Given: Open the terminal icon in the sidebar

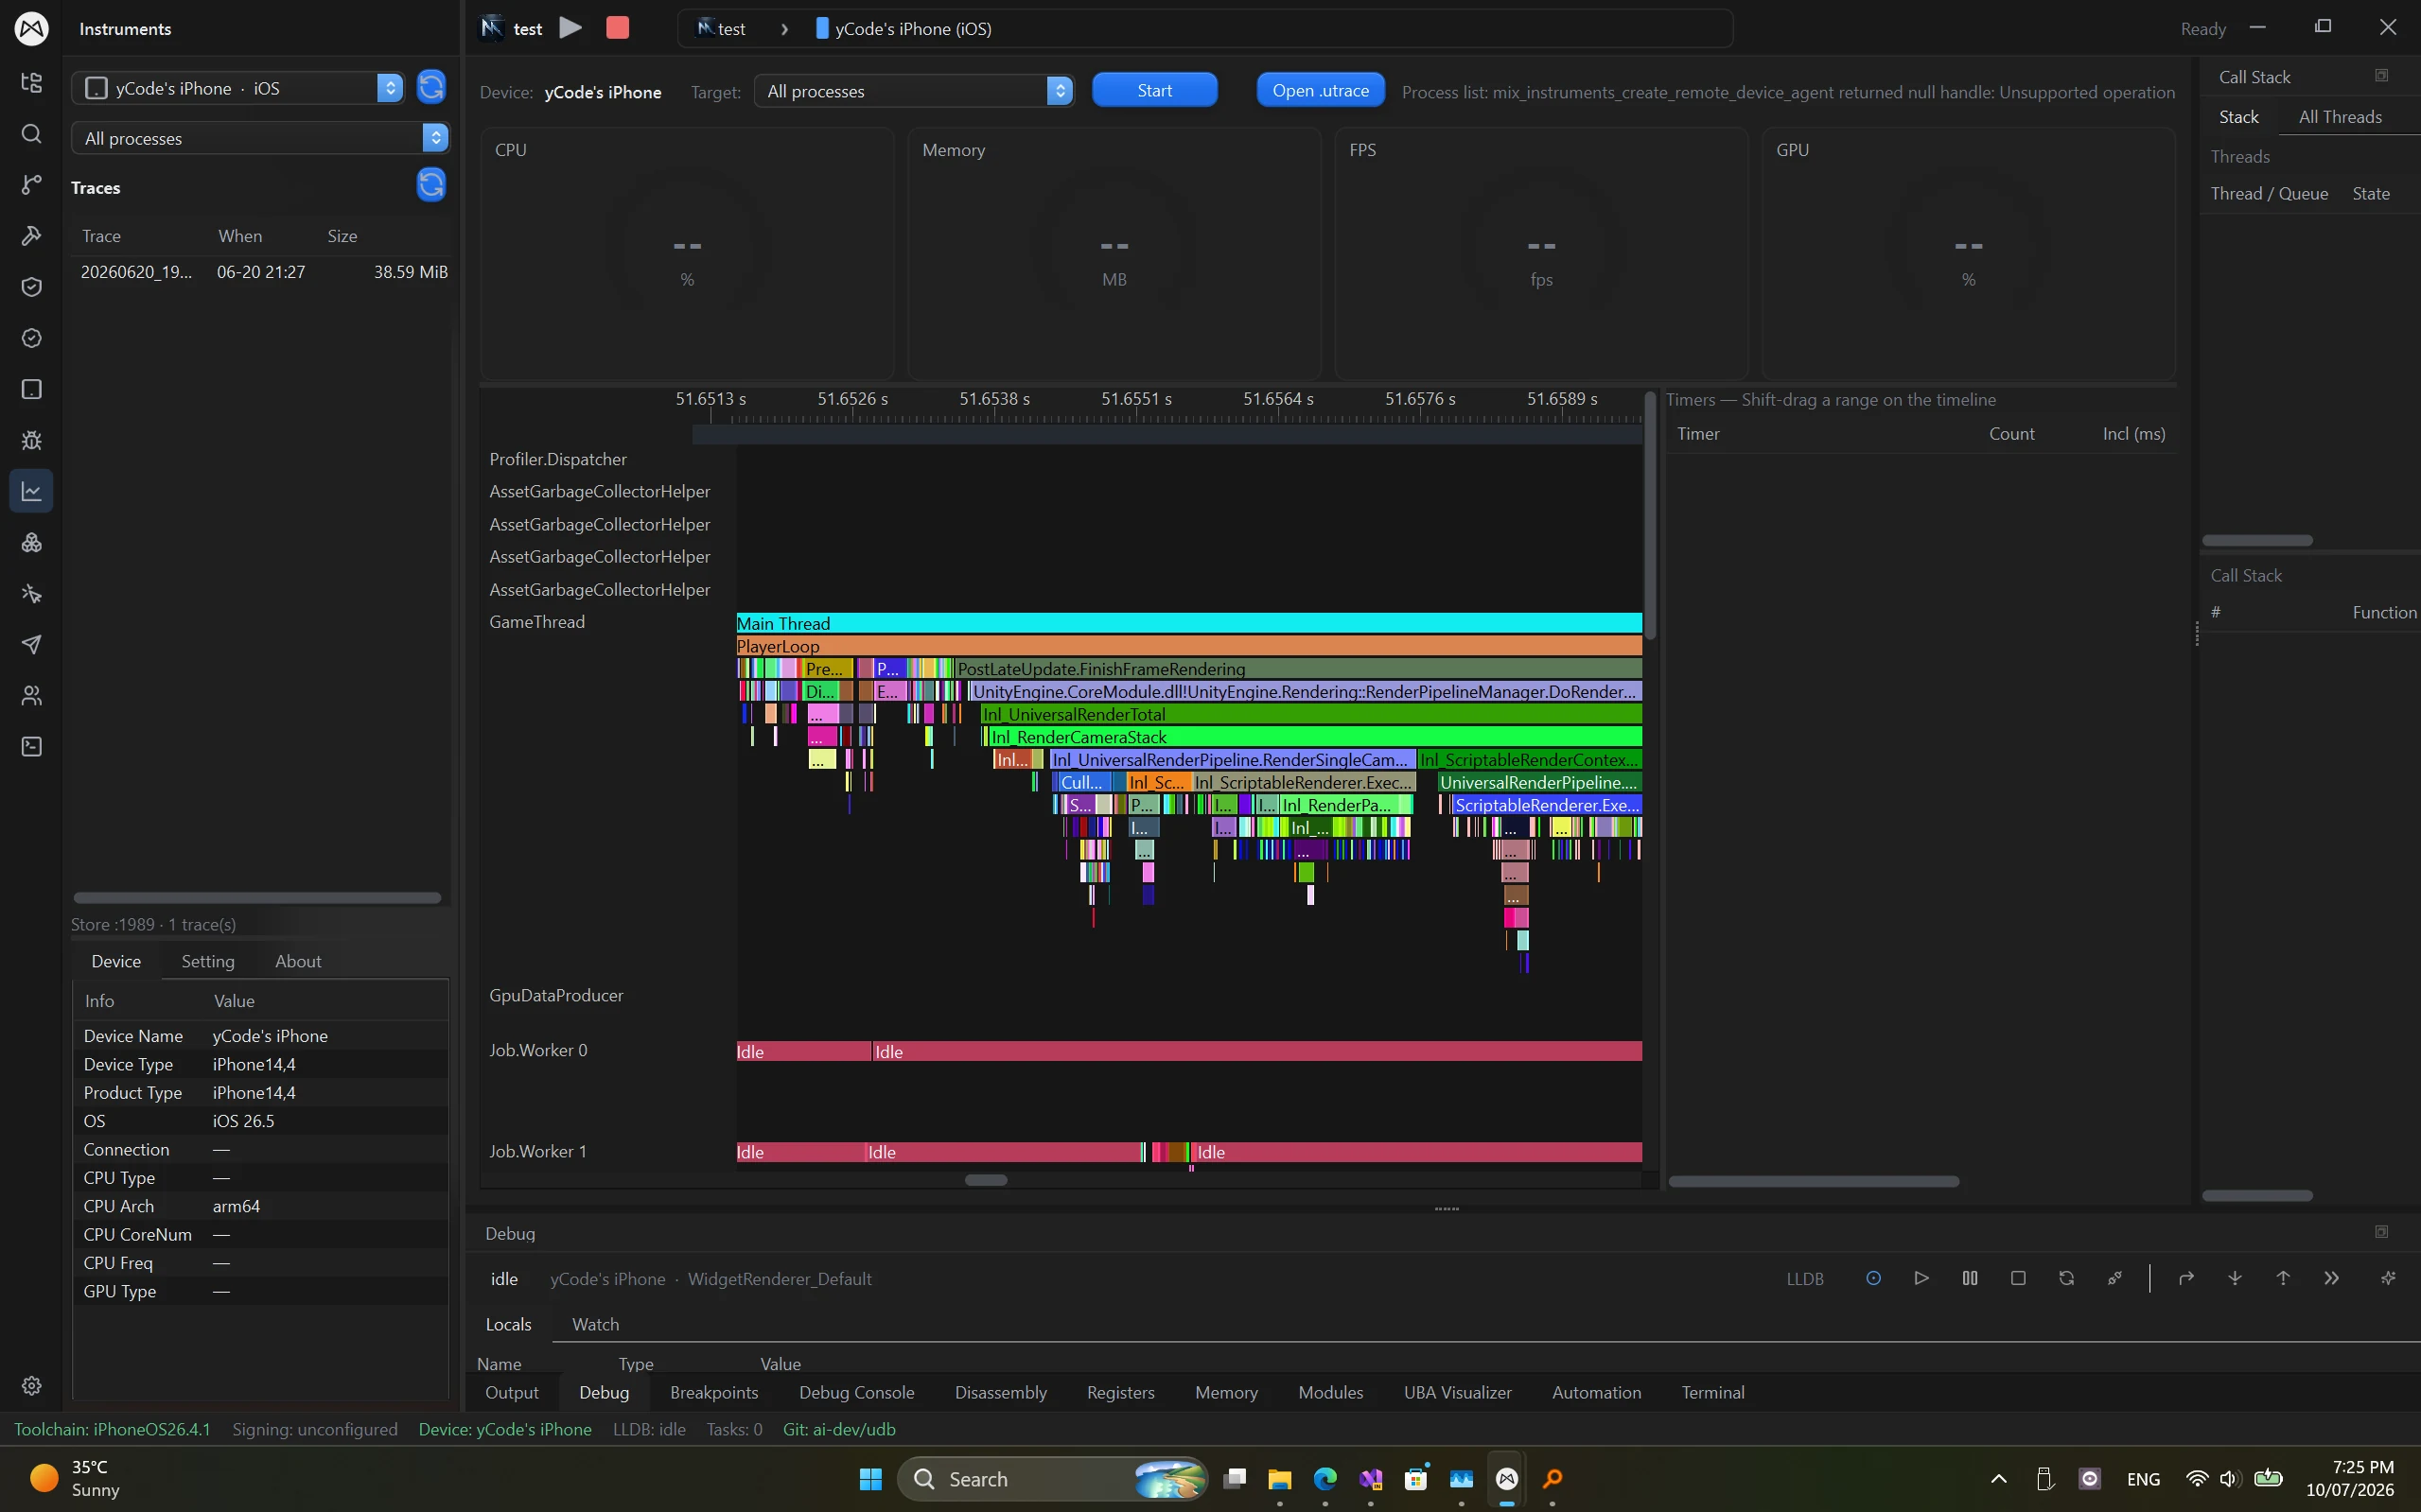Looking at the screenshot, I should click(31, 746).
